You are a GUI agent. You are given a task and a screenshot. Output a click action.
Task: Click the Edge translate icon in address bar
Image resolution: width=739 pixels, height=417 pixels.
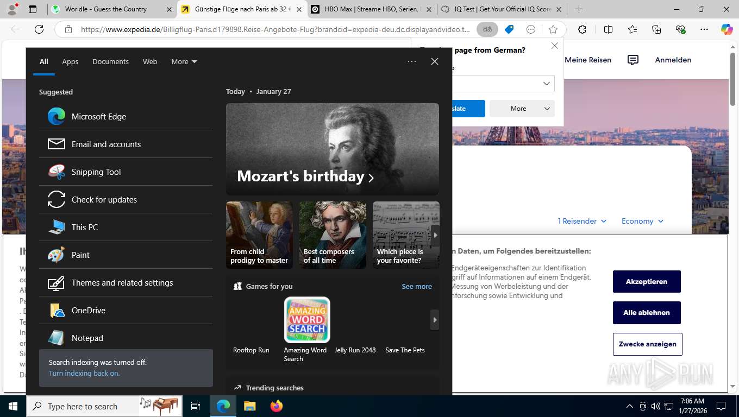487,29
